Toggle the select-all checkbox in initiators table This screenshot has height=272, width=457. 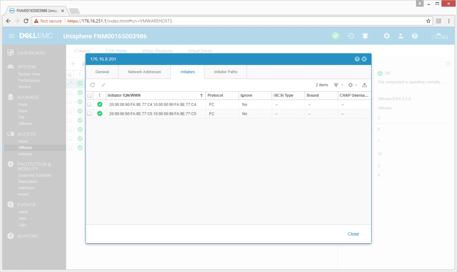(x=89, y=95)
